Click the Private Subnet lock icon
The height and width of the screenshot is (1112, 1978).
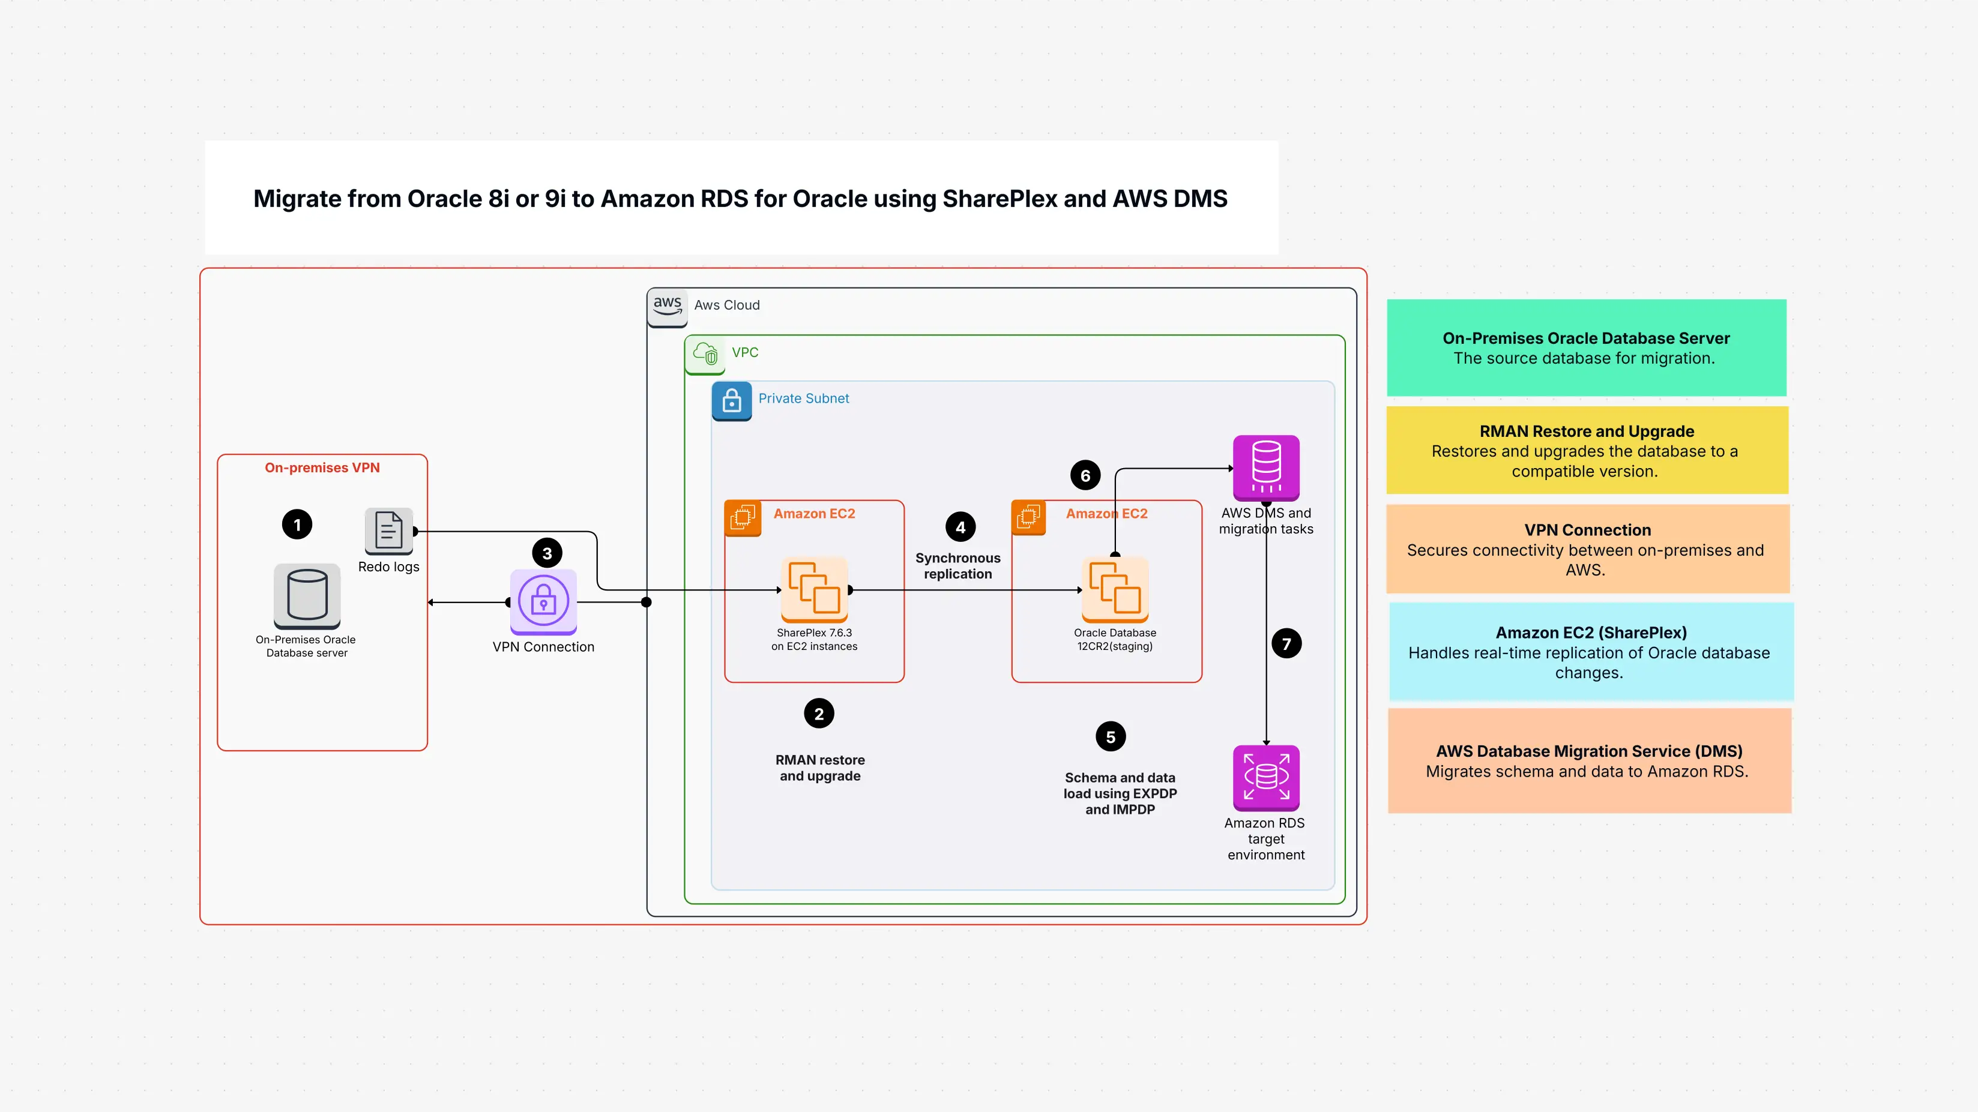click(x=732, y=401)
